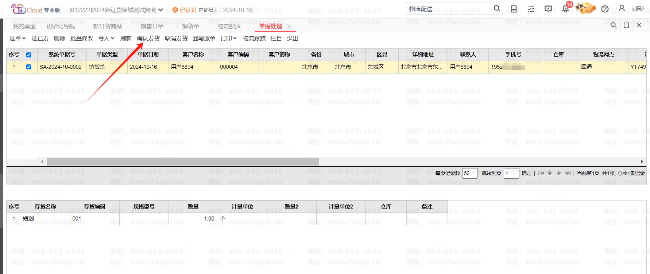
Task: Open the message board icon in the header
Action: coord(548,9)
